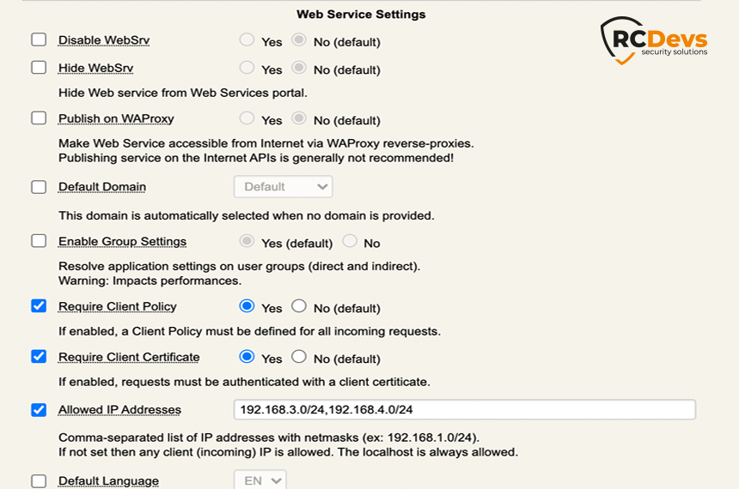
Task: Click the Allowed IP Addresses text field
Action: click(464, 409)
